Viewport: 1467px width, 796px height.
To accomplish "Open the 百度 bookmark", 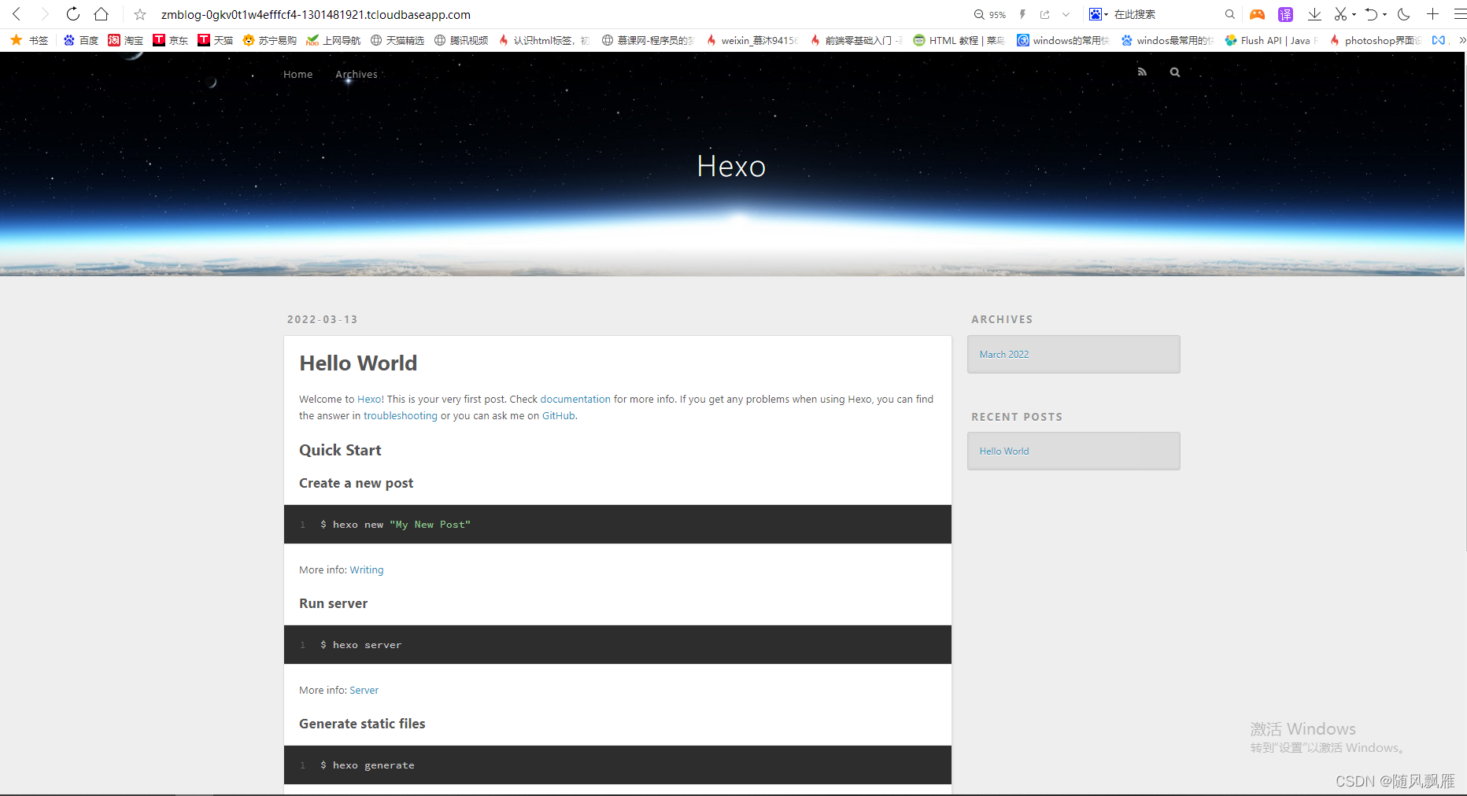I will [81, 40].
